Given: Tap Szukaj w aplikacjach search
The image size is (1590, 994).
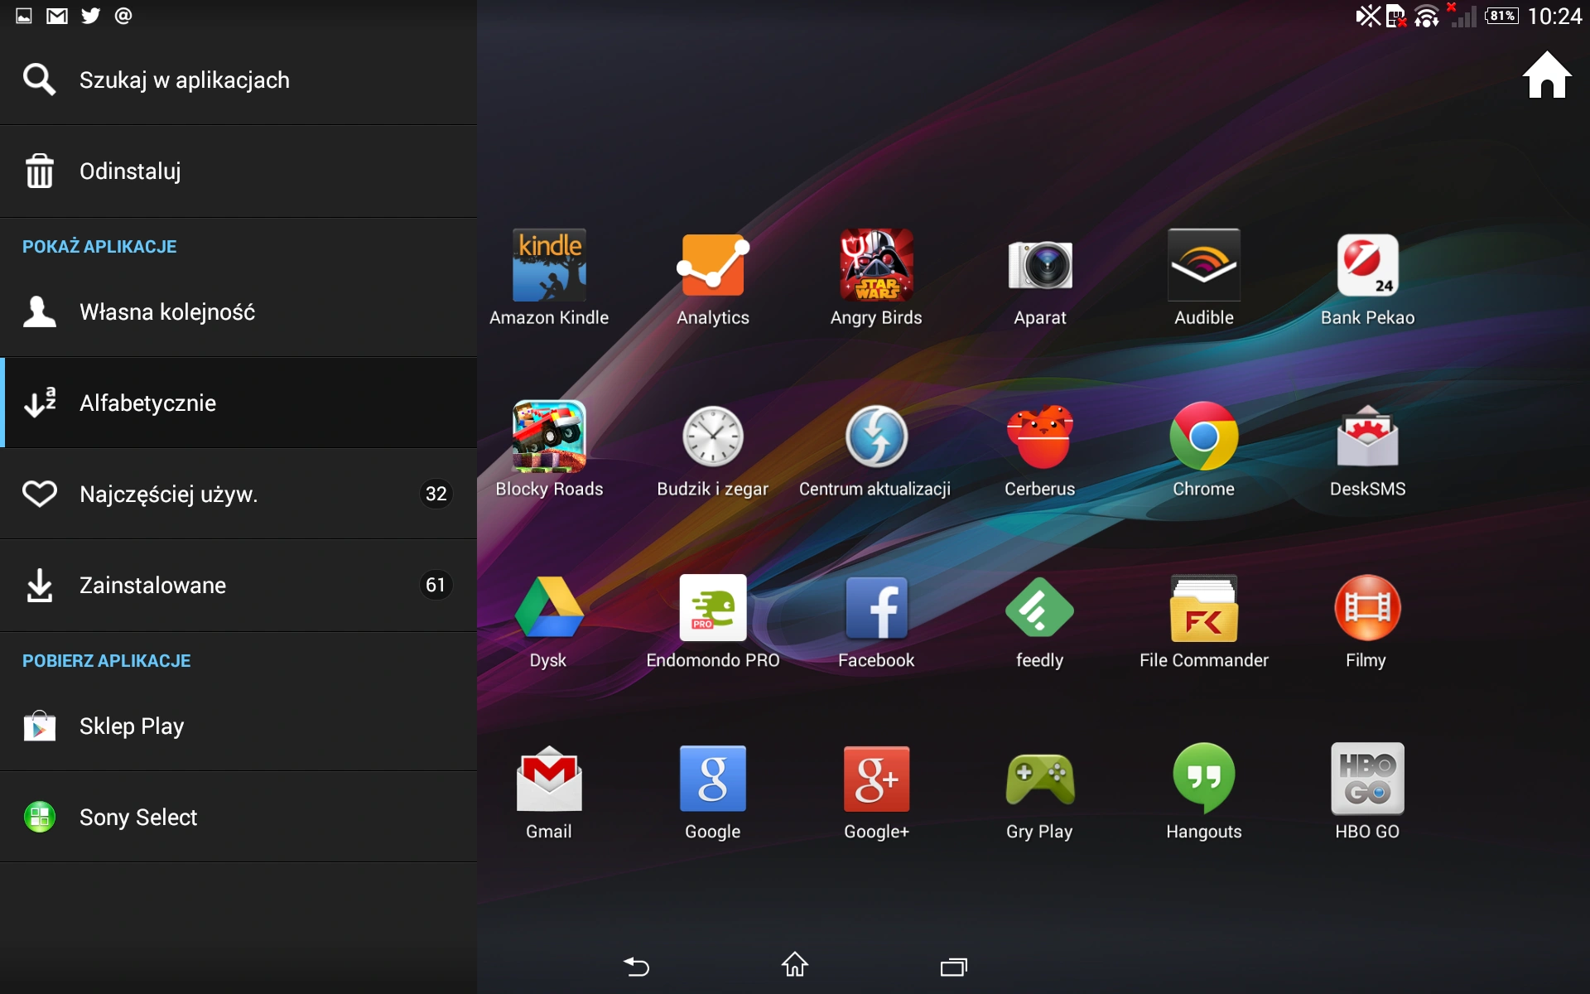Looking at the screenshot, I should (x=238, y=80).
